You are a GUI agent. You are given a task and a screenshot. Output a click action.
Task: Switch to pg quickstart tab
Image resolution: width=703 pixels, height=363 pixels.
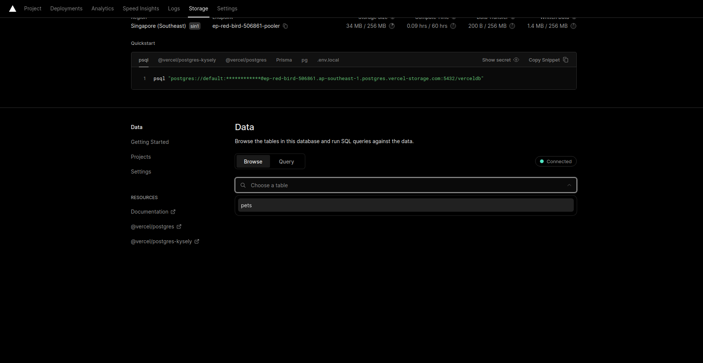pyautogui.click(x=305, y=60)
